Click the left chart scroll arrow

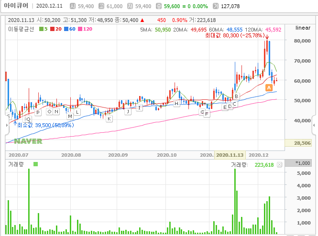coord(7,125)
